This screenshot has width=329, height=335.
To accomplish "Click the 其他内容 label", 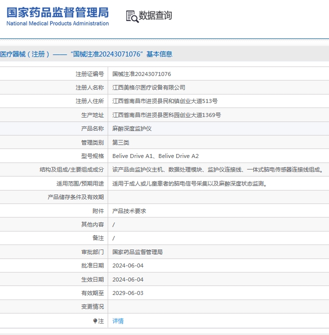I will pyautogui.click(x=93, y=224).
